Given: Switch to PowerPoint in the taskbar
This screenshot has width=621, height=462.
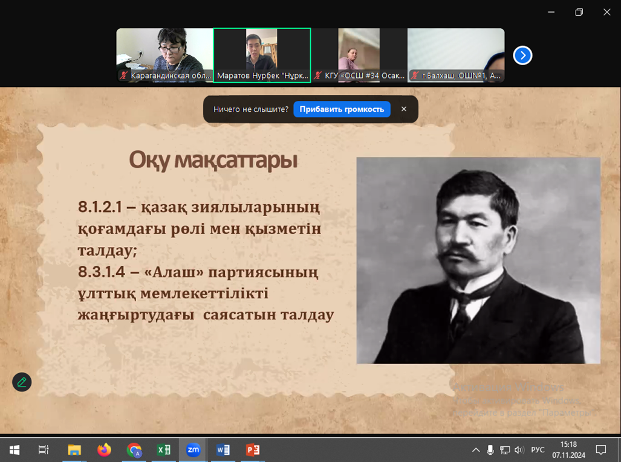Looking at the screenshot, I should click(252, 450).
